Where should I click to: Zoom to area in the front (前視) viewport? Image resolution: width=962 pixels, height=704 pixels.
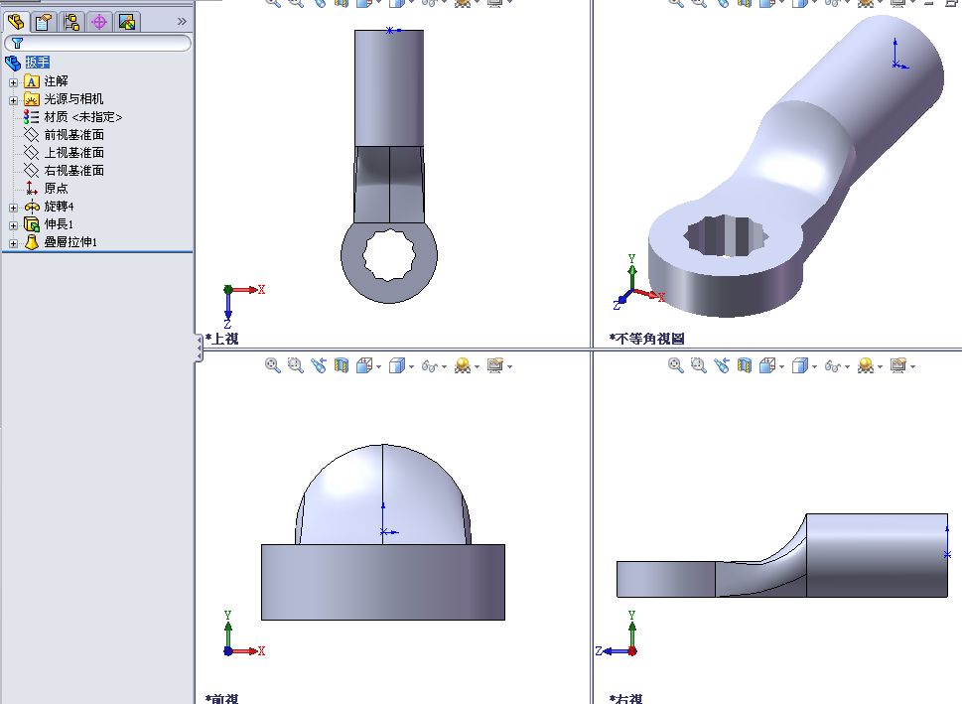coord(295,365)
